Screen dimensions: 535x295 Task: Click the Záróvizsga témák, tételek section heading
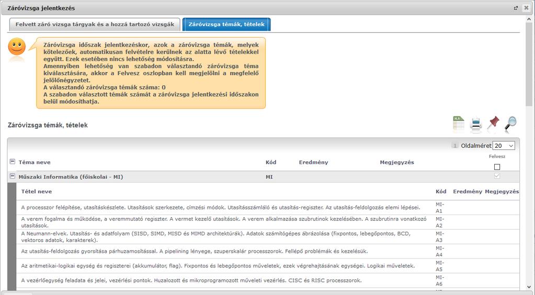click(x=48, y=125)
